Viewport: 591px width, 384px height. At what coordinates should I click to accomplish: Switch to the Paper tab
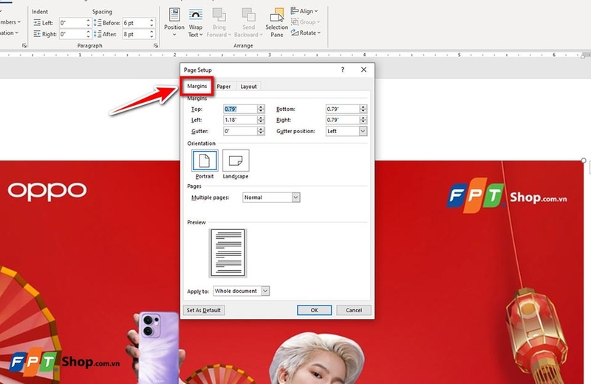[224, 87]
